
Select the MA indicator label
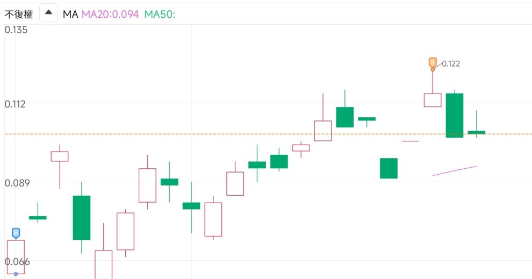tap(70, 14)
